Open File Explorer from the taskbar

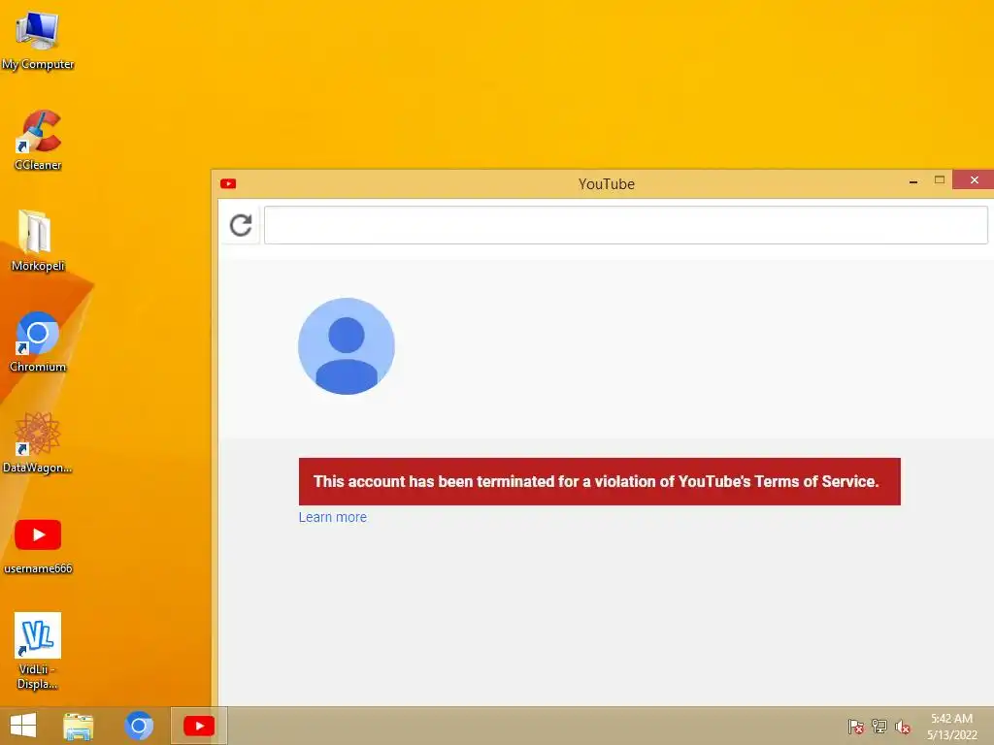79,726
